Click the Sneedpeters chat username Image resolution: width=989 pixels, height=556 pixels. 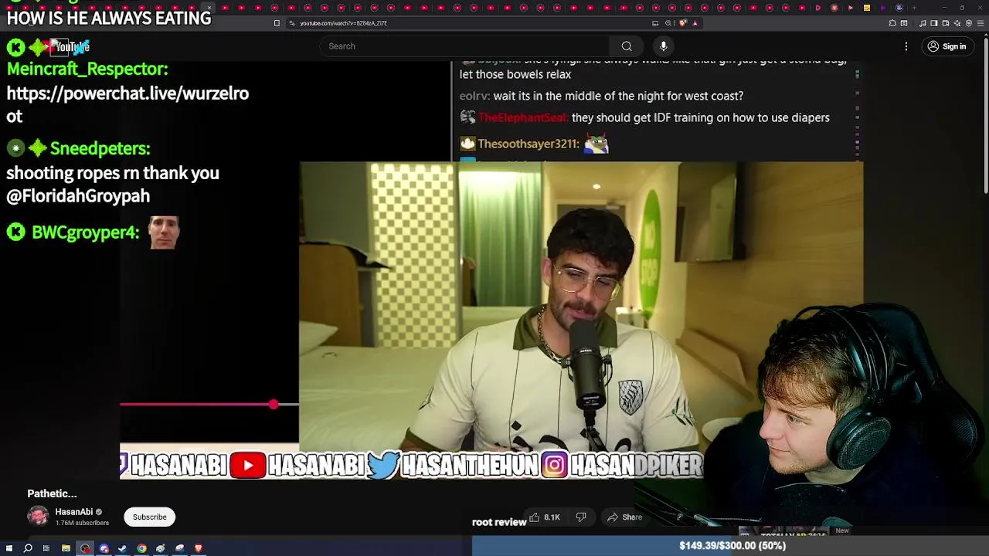(x=100, y=148)
